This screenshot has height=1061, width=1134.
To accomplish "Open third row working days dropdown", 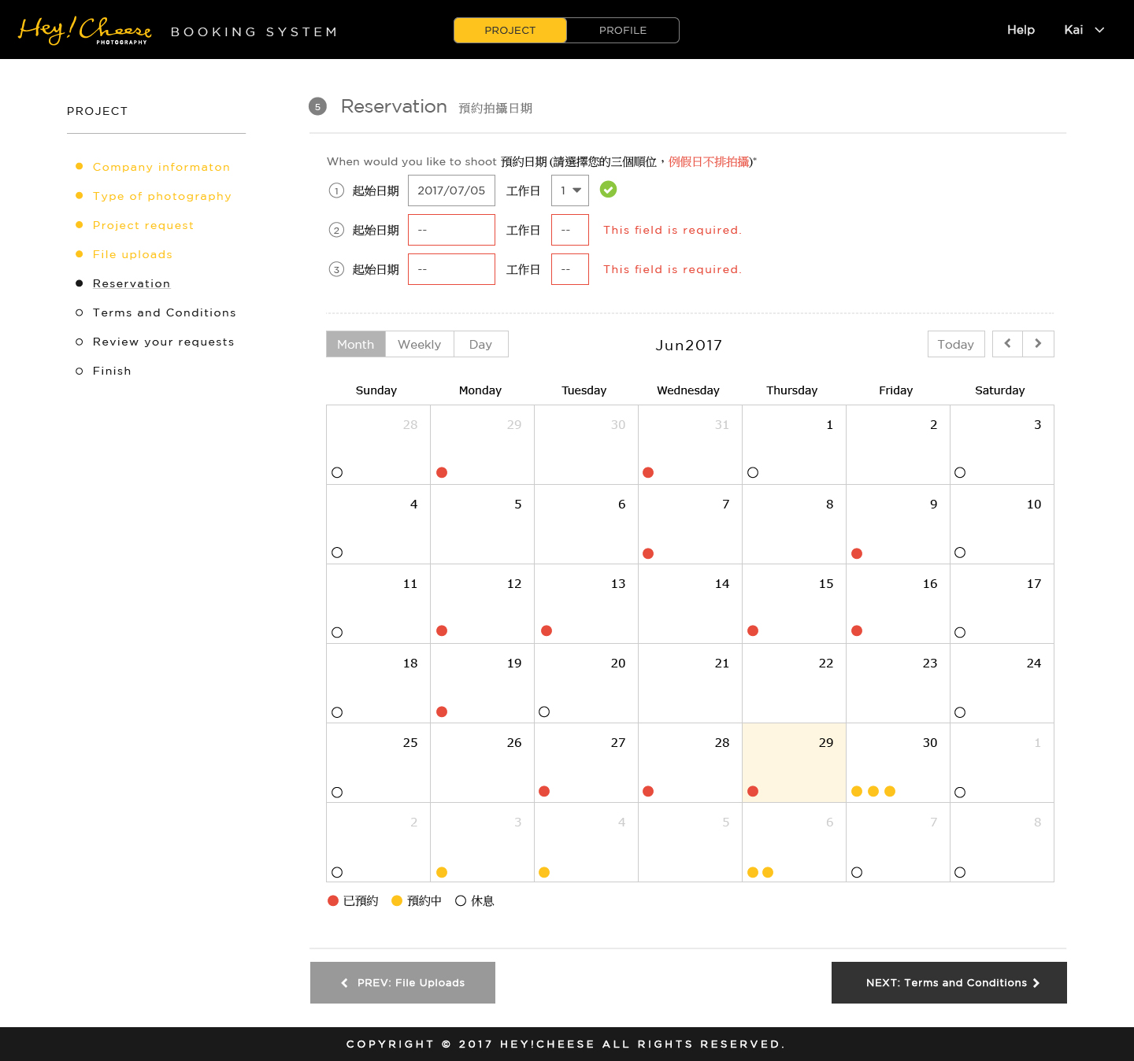I will 570,269.
